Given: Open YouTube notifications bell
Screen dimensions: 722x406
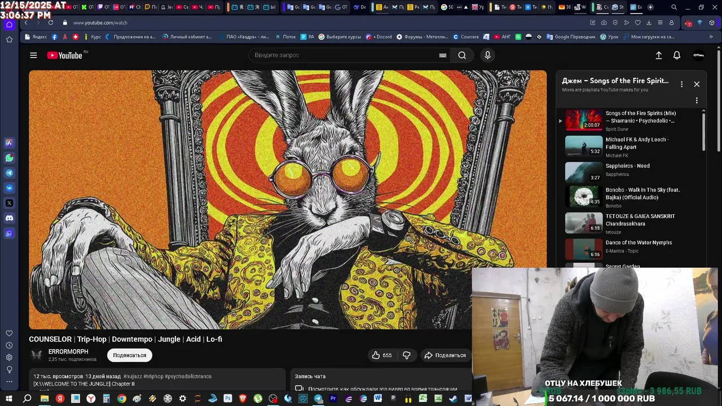Looking at the screenshot, I should coord(677,55).
